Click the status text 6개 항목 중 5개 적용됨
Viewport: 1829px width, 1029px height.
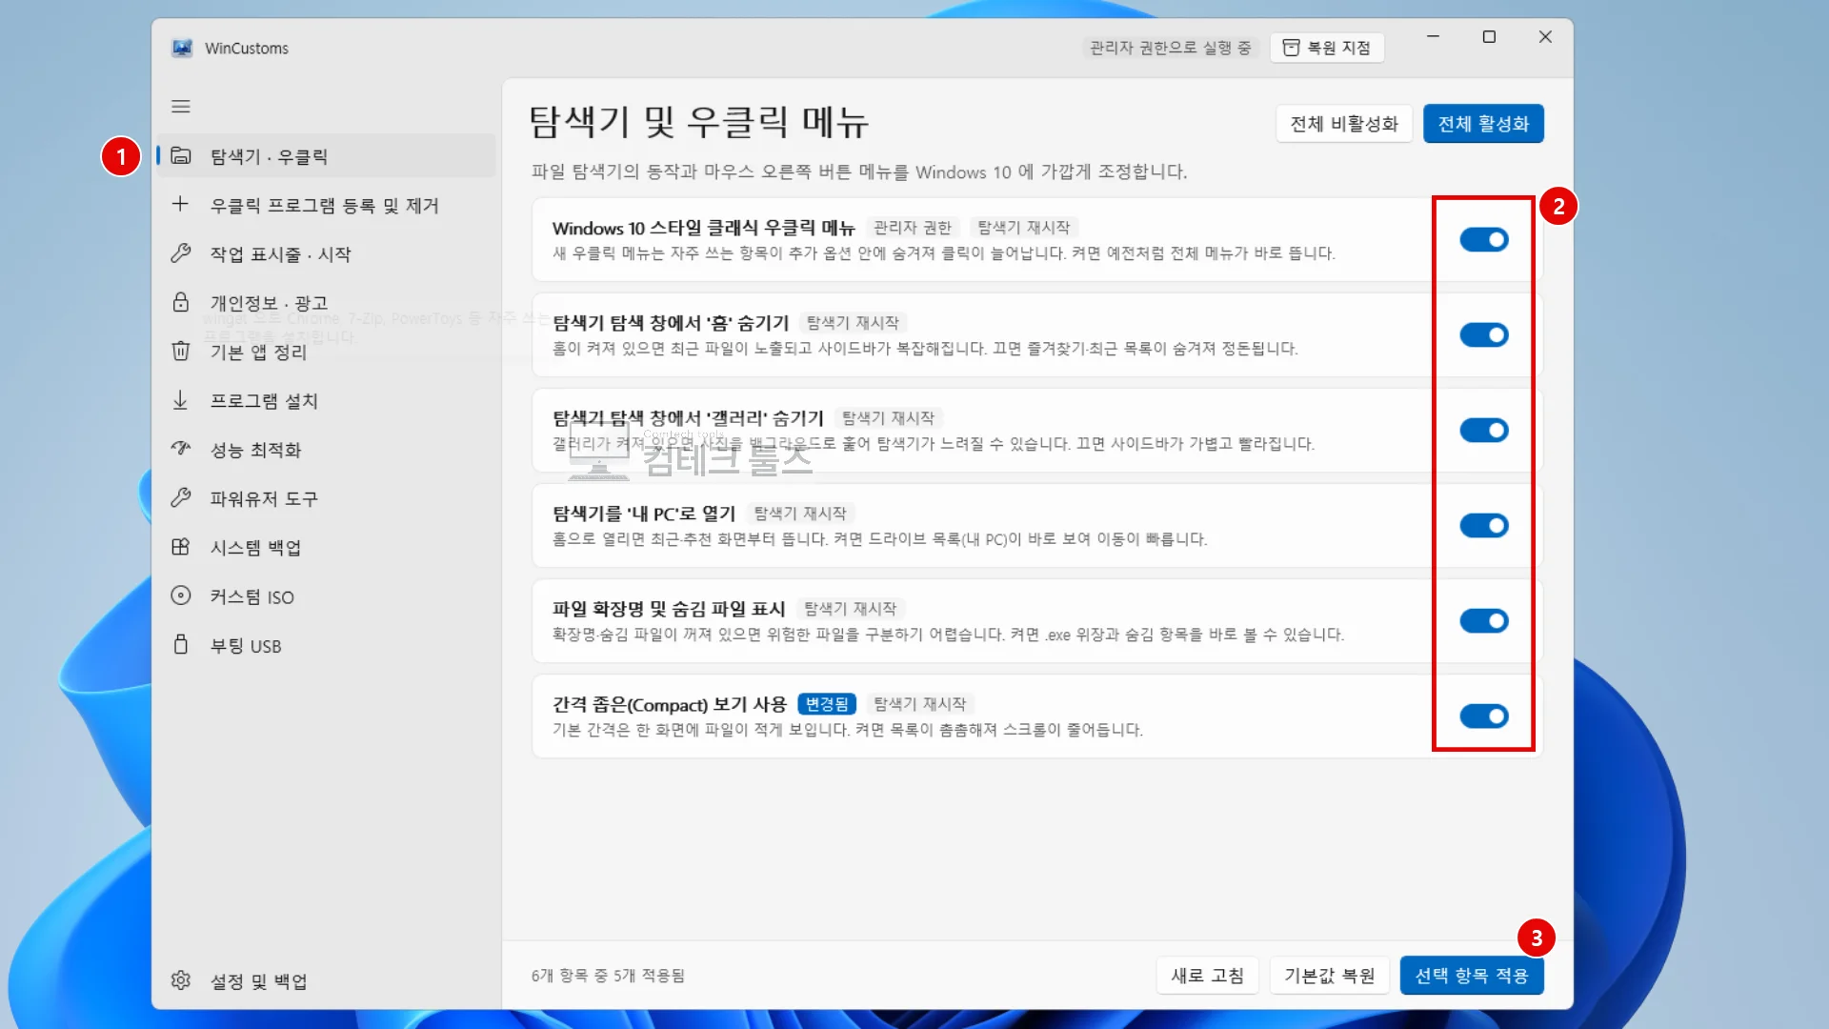[x=608, y=976]
